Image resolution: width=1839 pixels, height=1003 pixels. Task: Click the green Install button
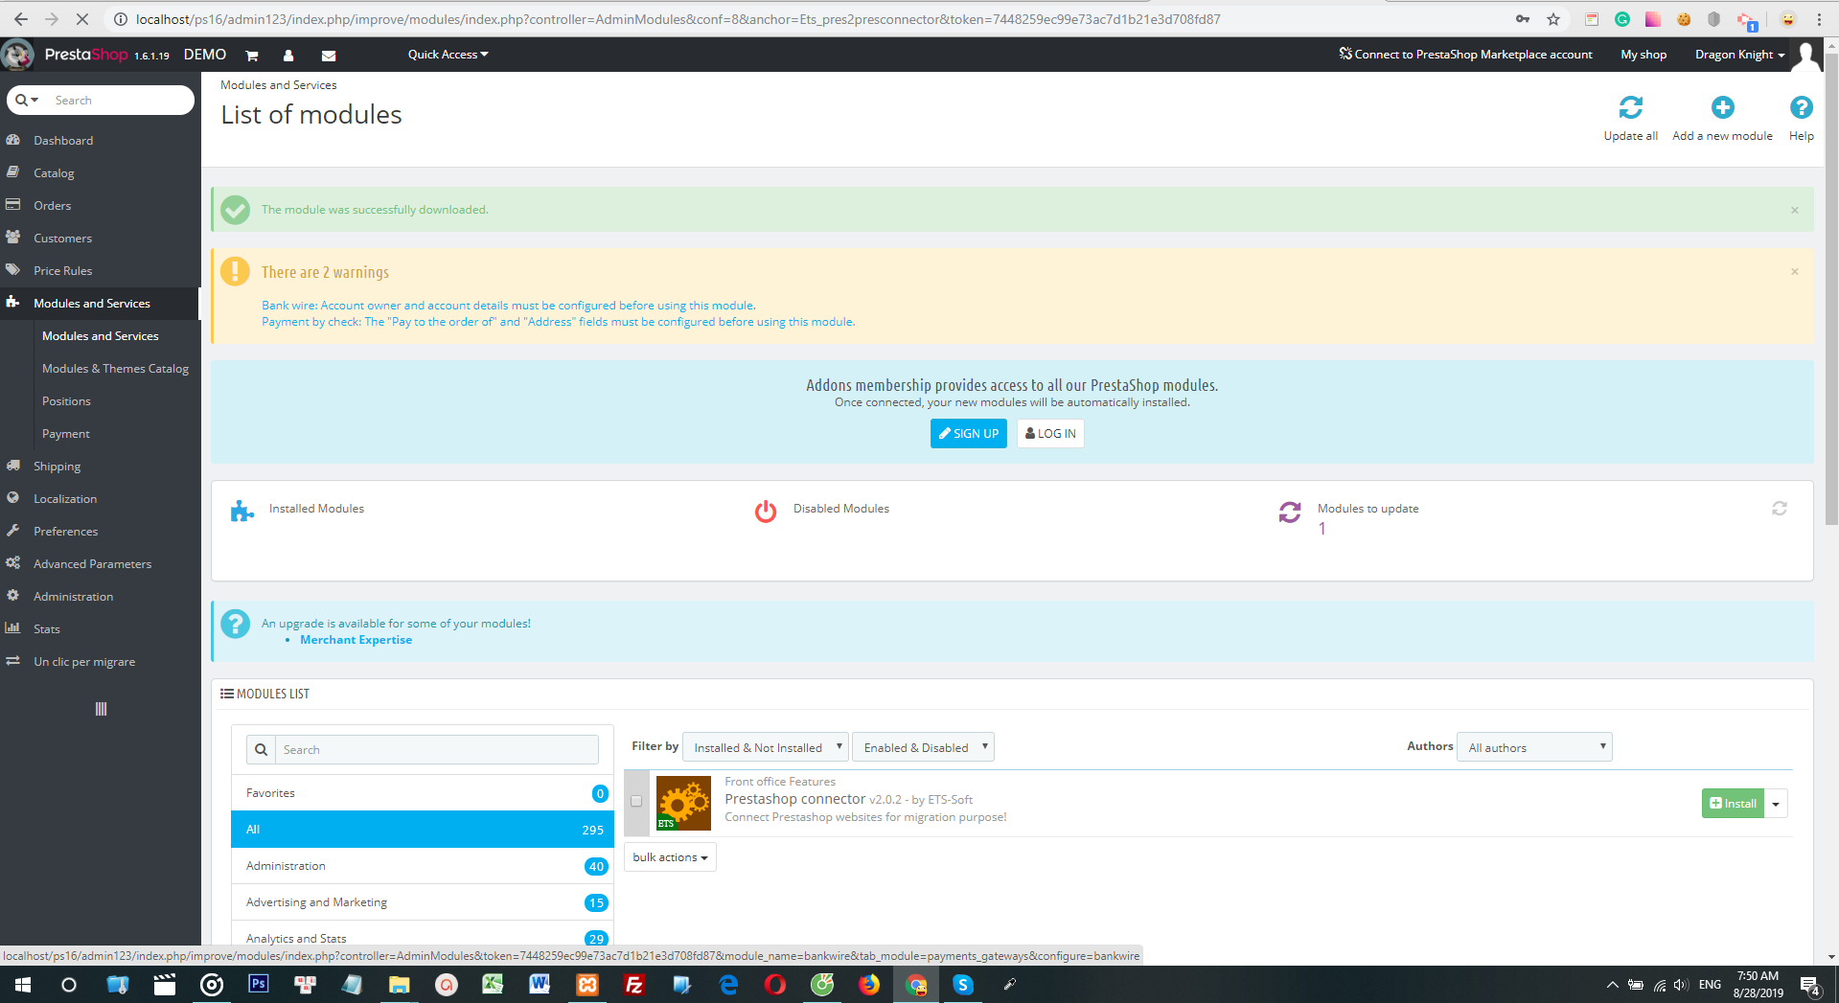point(1733,804)
